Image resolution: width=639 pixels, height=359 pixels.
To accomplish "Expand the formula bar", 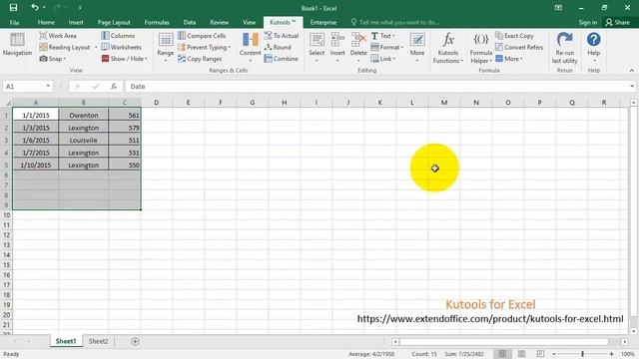I will [x=632, y=87].
